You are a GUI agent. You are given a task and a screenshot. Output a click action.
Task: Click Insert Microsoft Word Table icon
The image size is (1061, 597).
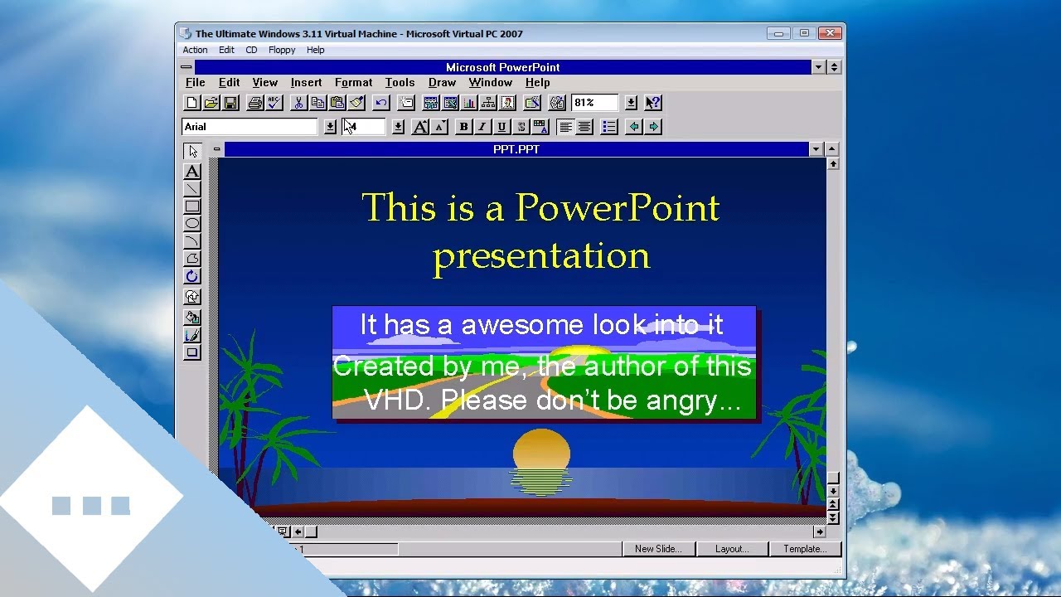coord(431,103)
